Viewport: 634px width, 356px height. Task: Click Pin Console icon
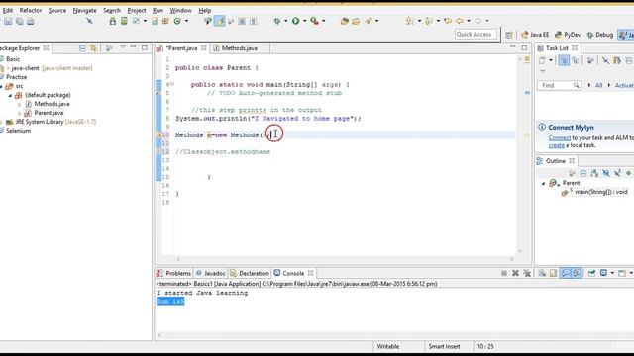(x=592, y=273)
